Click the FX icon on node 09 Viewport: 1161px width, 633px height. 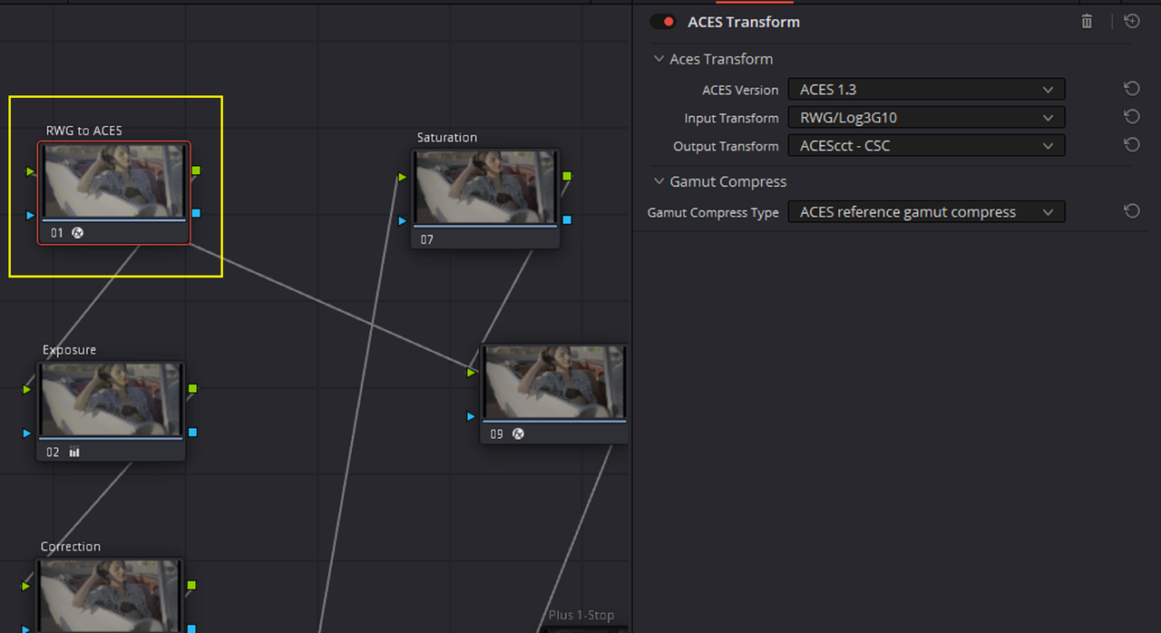click(518, 434)
